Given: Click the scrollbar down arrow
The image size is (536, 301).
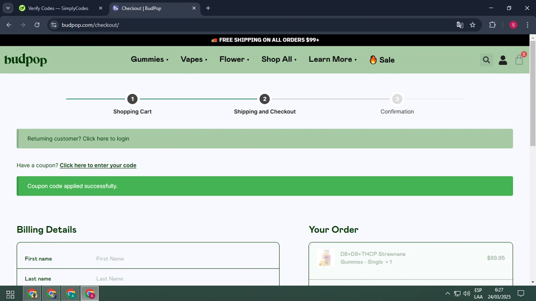Looking at the screenshot, I should [x=533, y=282].
